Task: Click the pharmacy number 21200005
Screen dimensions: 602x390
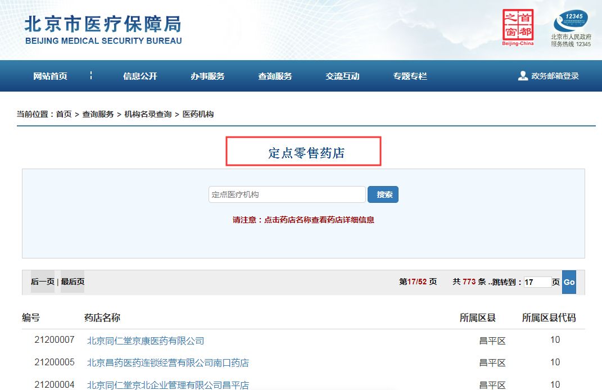Action: pyautogui.click(x=55, y=362)
